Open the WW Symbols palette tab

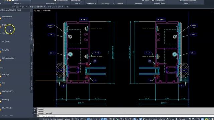(x=32, y=85)
